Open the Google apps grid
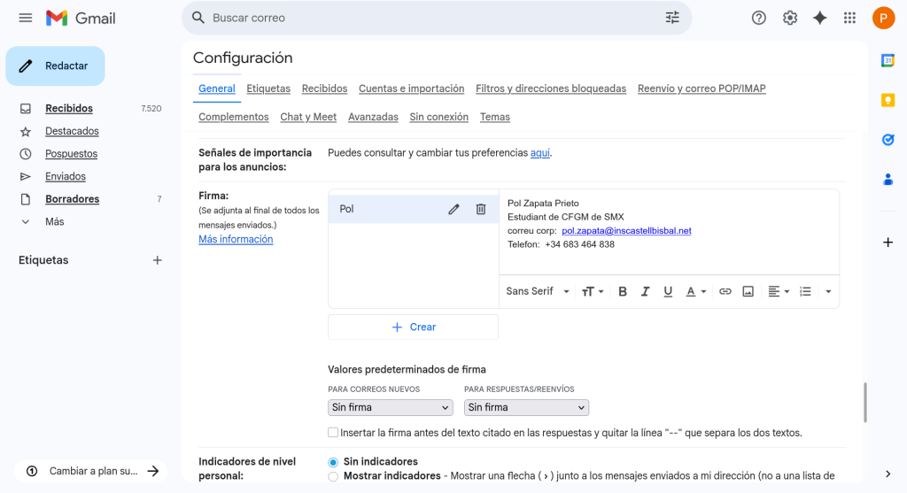Screen dimensions: 907x493 pyautogui.click(x=849, y=18)
